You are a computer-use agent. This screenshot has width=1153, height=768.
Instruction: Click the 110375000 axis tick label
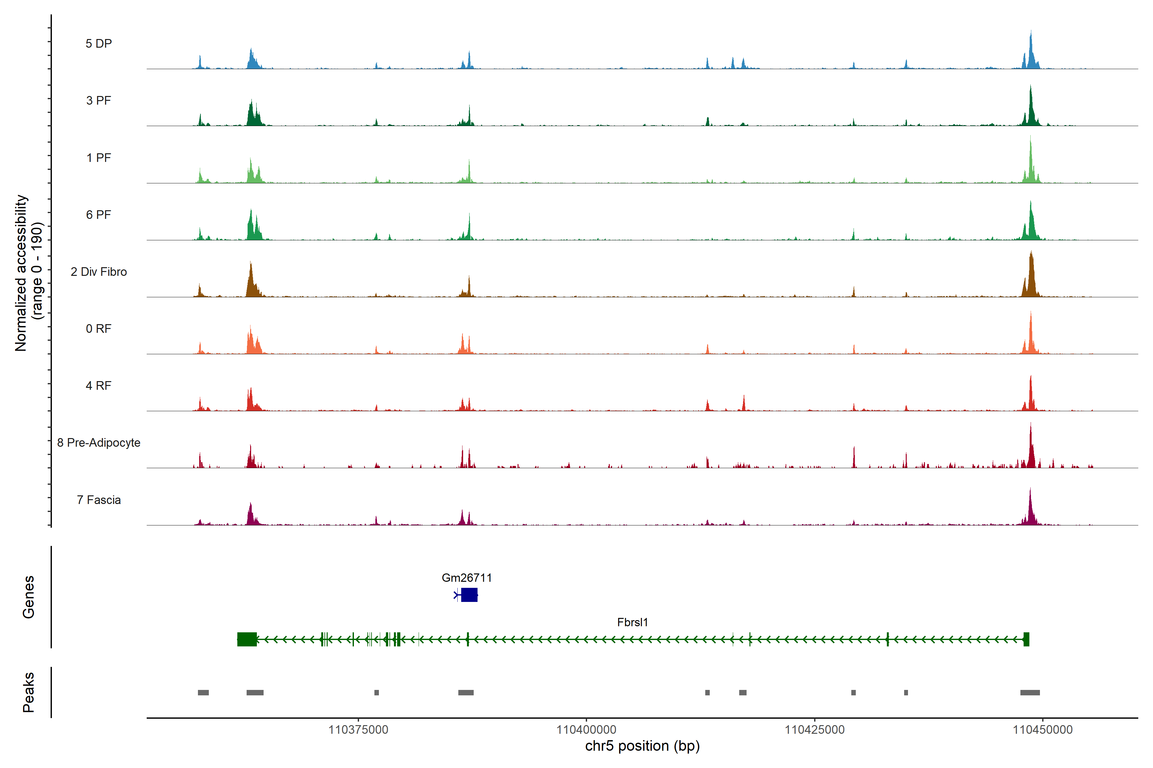point(358,730)
